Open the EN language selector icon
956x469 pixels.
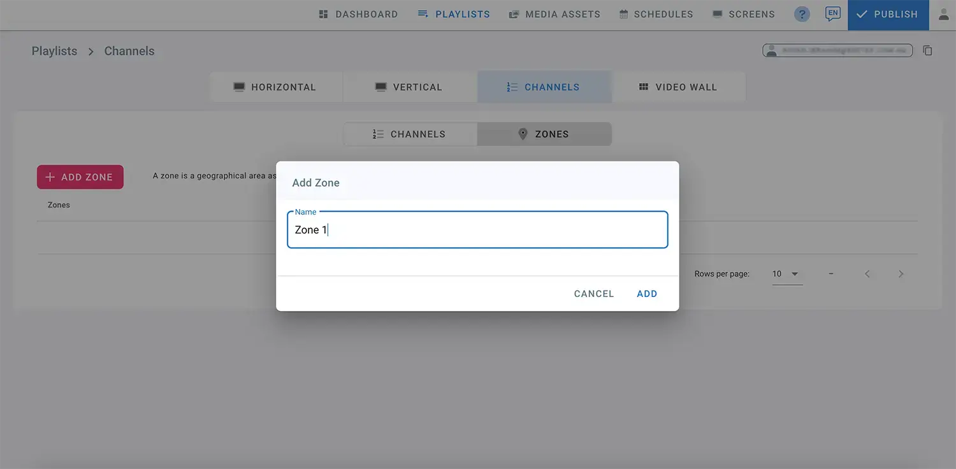832,14
